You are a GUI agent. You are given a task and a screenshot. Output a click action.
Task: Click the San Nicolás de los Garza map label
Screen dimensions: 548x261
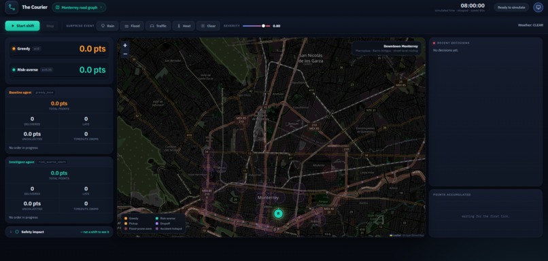pos(311,58)
